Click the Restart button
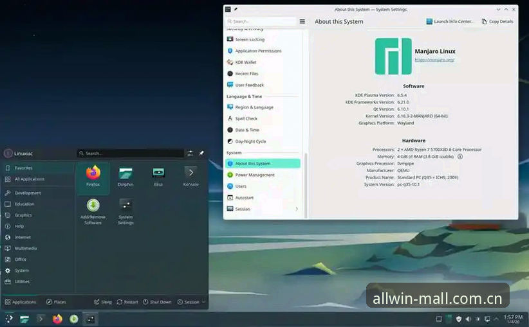The width and height of the screenshot is (529, 327). (127, 302)
